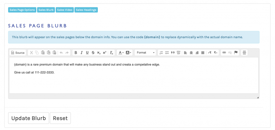Apply strikethrough formatting
Viewport: 275px width, 130px height.
(x=93, y=53)
